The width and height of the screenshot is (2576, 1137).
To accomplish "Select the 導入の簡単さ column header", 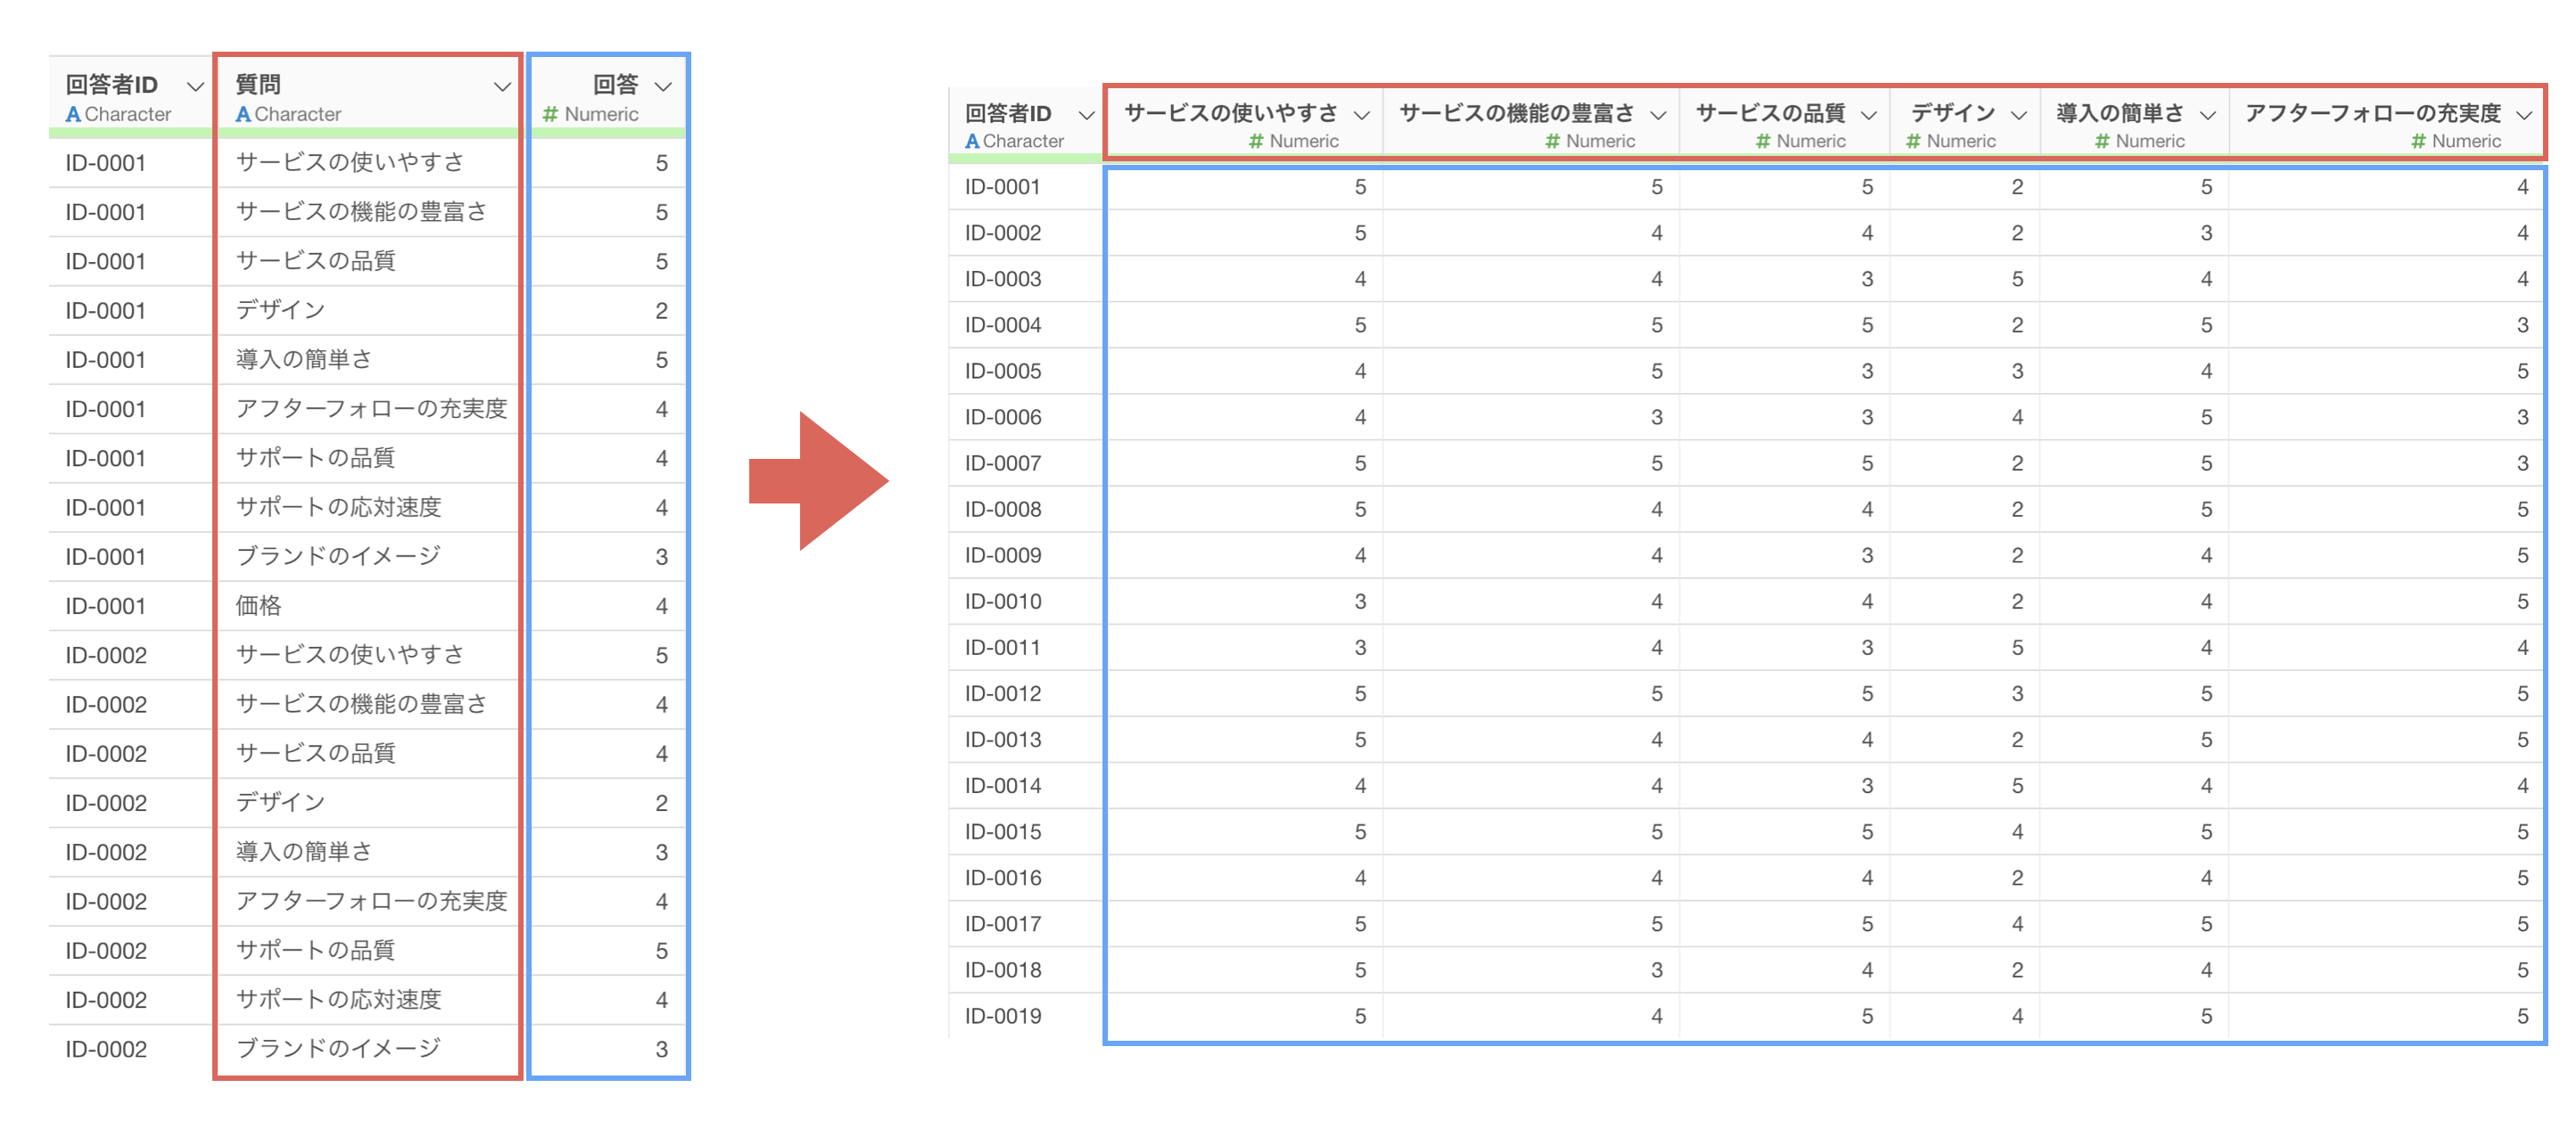I will pos(2120,113).
